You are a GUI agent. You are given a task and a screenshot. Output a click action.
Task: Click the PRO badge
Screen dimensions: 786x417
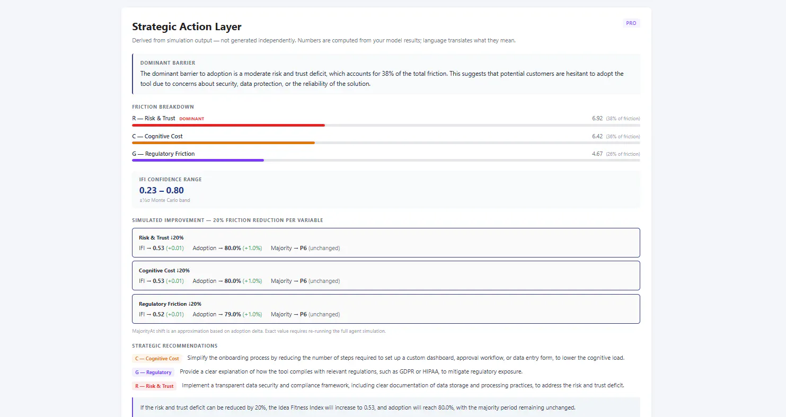point(631,23)
